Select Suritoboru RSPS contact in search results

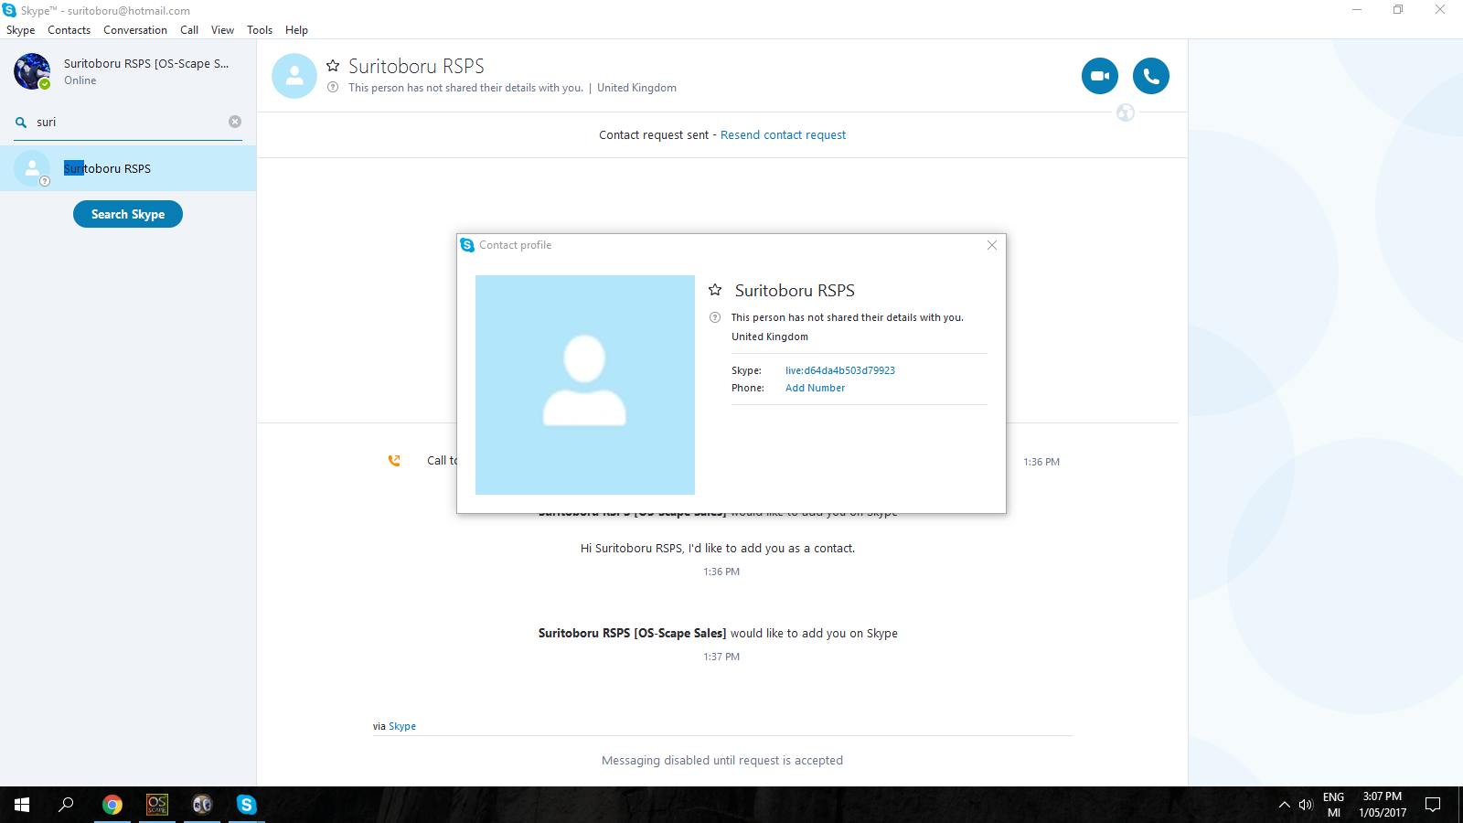[128, 168]
